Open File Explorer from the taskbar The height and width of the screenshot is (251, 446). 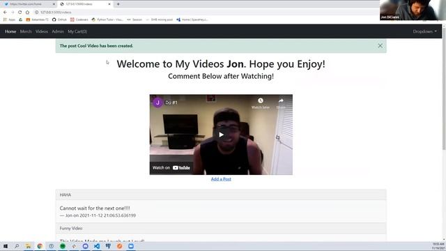pos(28,246)
